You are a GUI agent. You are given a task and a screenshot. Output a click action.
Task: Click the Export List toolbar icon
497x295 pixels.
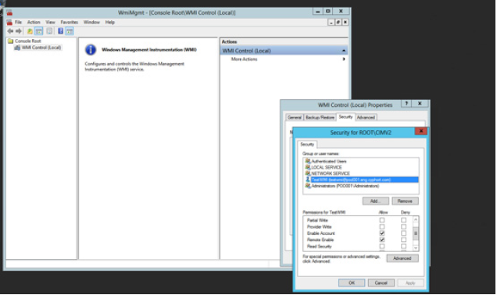click(49, 31)
